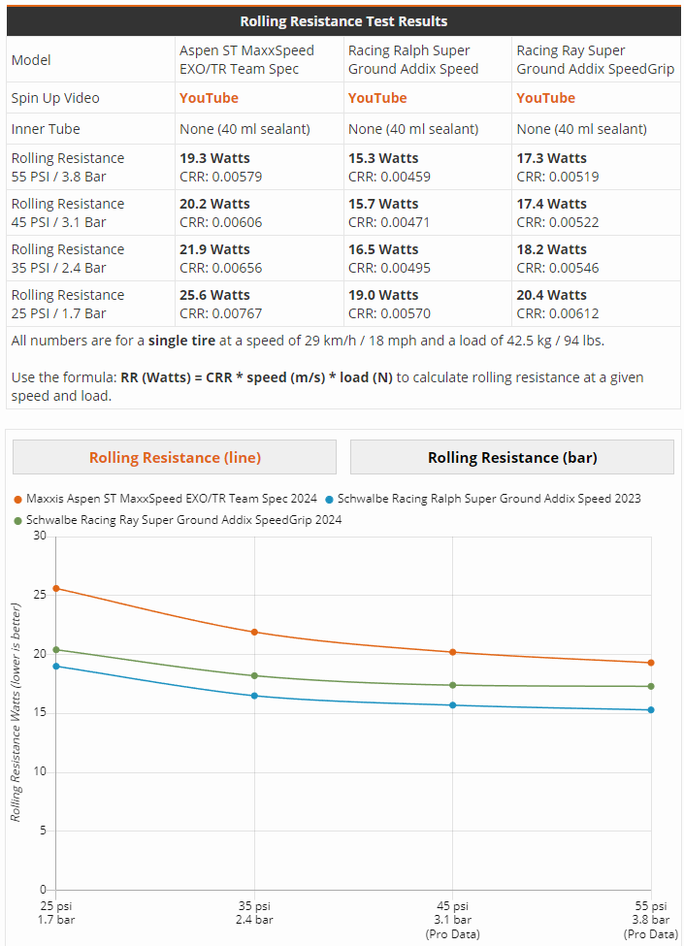Select the blue data point at 55 psi
Viewport: 684px width, 946px height.
(x=651, y=709)
